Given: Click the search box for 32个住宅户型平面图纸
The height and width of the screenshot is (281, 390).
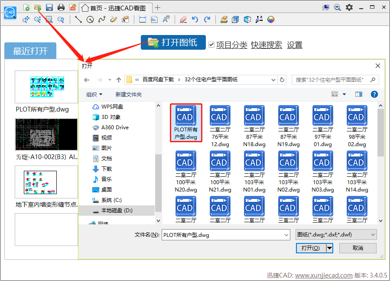Looking at the screenshot, I should tap(335, 80).
